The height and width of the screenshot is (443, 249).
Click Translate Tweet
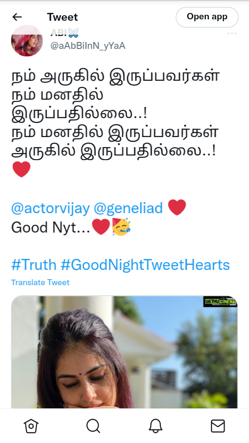coord(41,282)
